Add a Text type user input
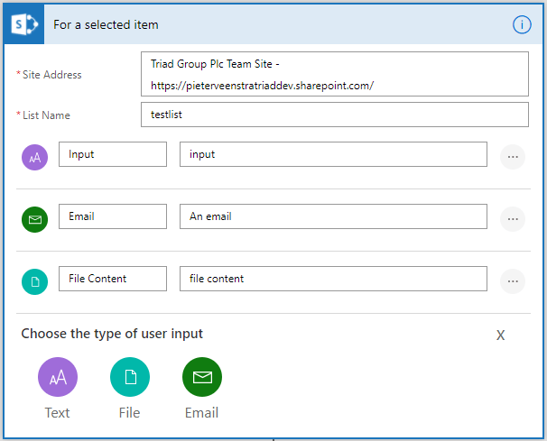This screenshot has width=547, height=441. 58,377
